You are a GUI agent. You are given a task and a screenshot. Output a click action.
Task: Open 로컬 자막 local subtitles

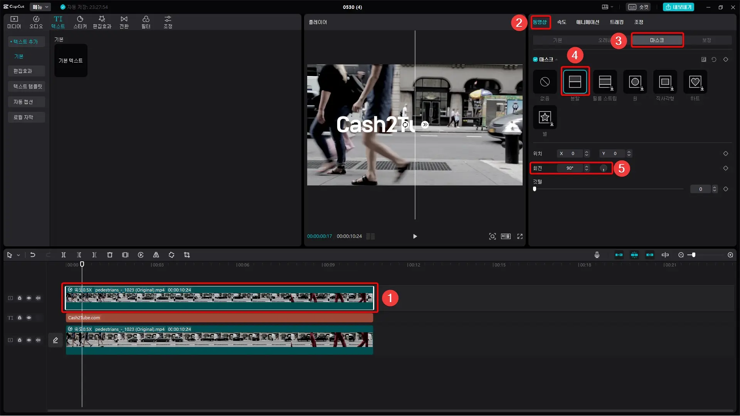[x=27, y=117]
